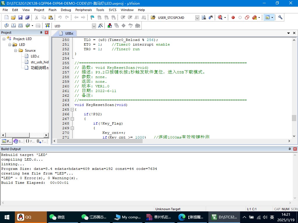
Task: Open Configuration via the wrench icon
Action: (280, 17)
